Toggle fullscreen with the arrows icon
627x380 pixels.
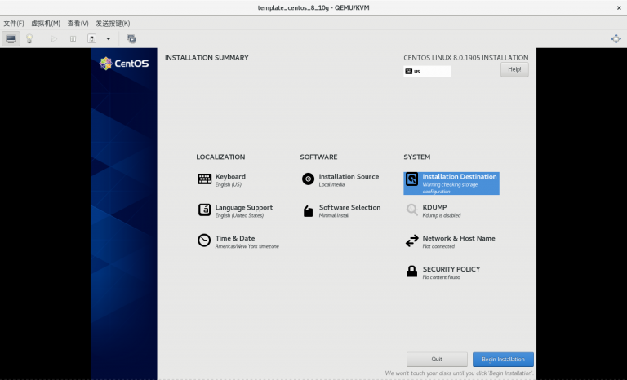click(x=616, y=39)
